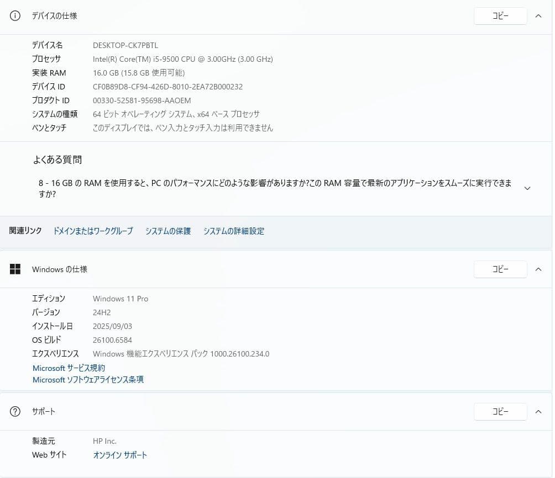Open Microsoft ソフトウェアライセンス条項 link
This screenshot has height=478, width=555.
click(x=87, y=380)
